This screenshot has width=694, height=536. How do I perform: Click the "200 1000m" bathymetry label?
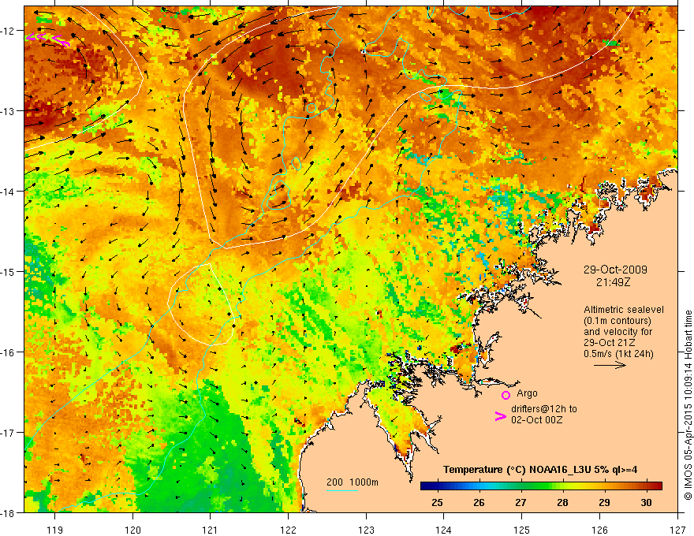click(353, 482)
